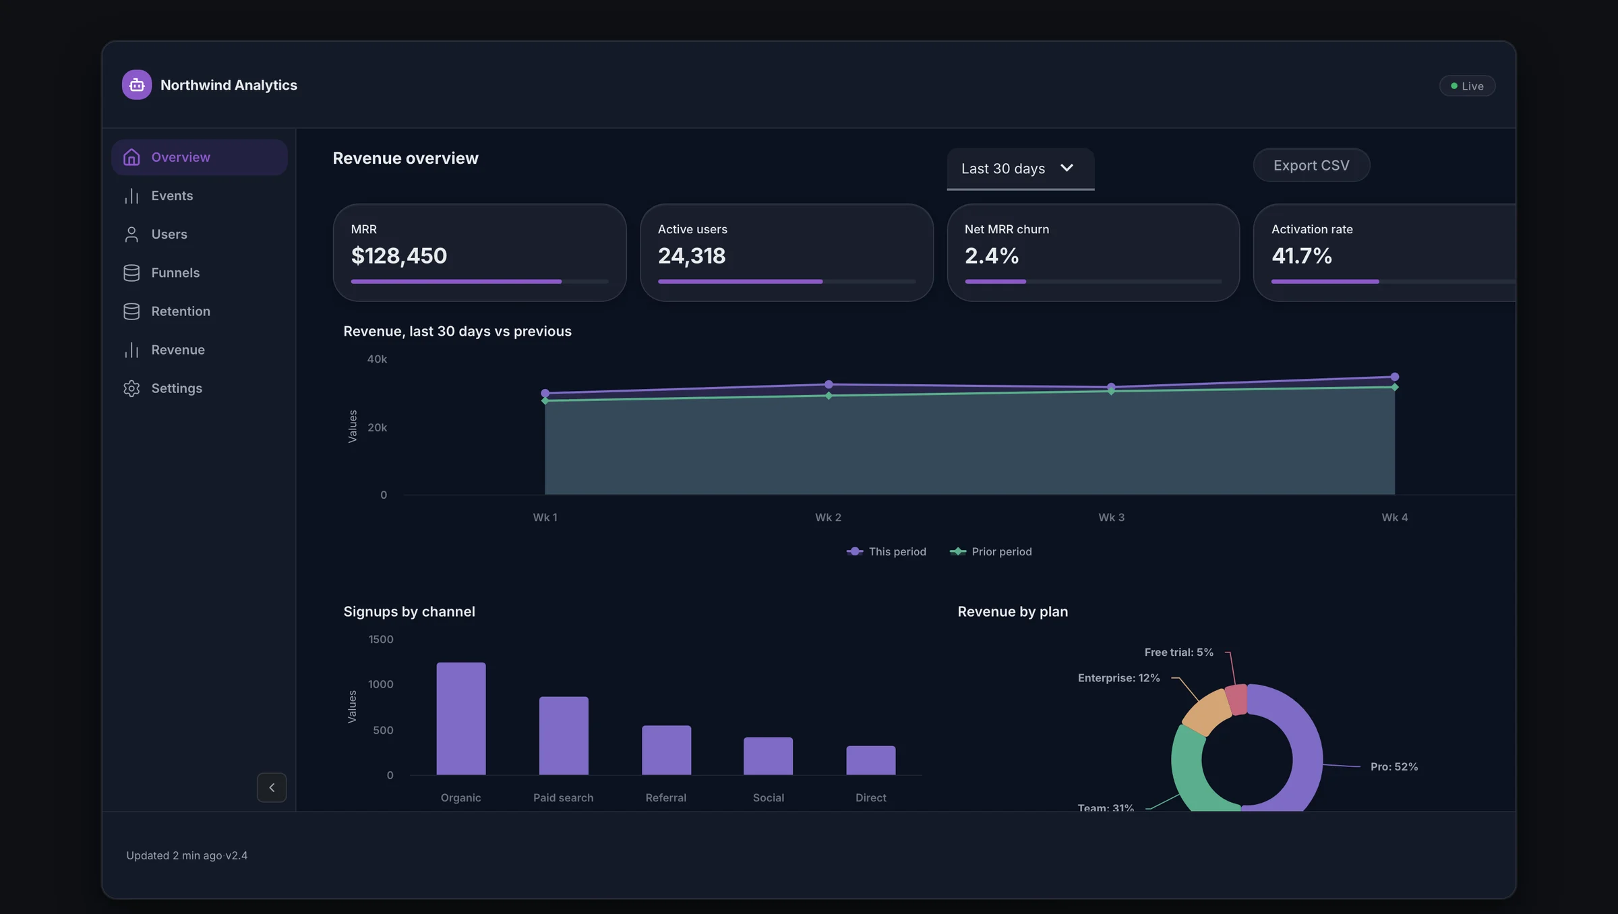Click the Retention database icon
The width and height of the screenshot is (1618, 914).
[131, 311]
